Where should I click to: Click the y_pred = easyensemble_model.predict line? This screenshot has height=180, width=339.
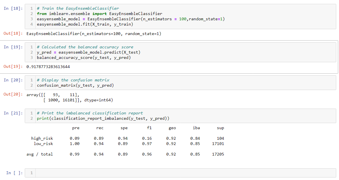[x=89, y=52]
